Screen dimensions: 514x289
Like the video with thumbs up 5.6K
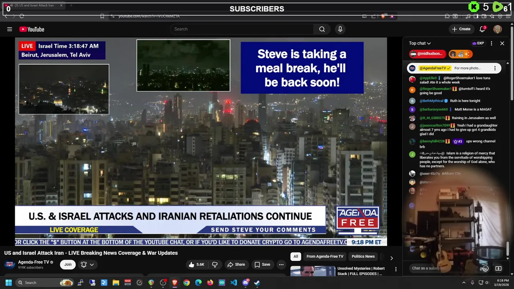[x=197, y=265]
